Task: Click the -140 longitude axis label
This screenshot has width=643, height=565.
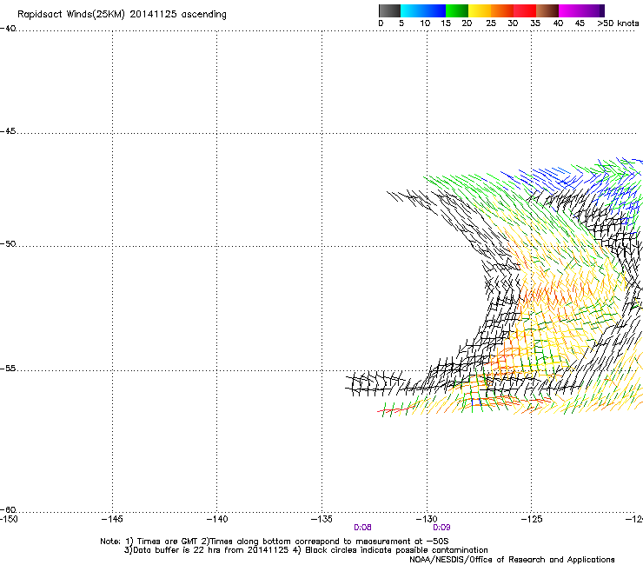Action: [217, 519]
